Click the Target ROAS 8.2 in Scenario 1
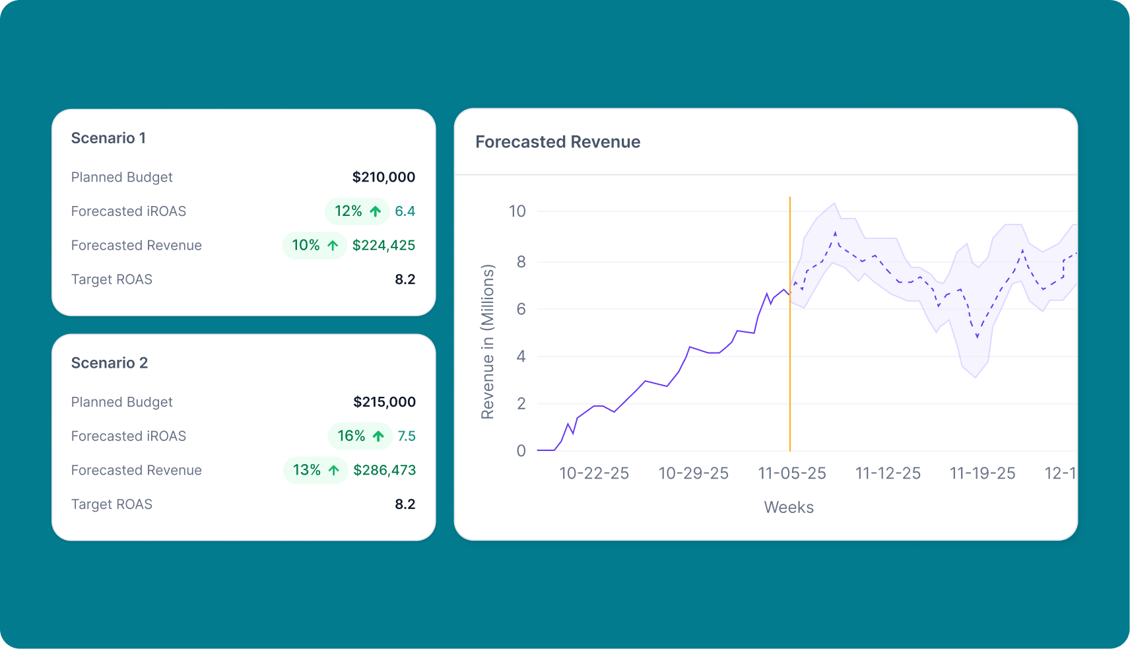 [x=405, y=279]
